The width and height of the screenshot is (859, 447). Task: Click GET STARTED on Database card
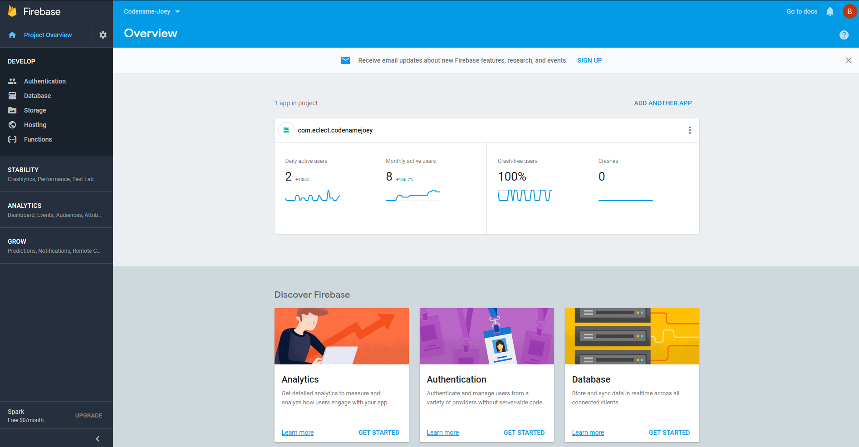coord(669,432)
